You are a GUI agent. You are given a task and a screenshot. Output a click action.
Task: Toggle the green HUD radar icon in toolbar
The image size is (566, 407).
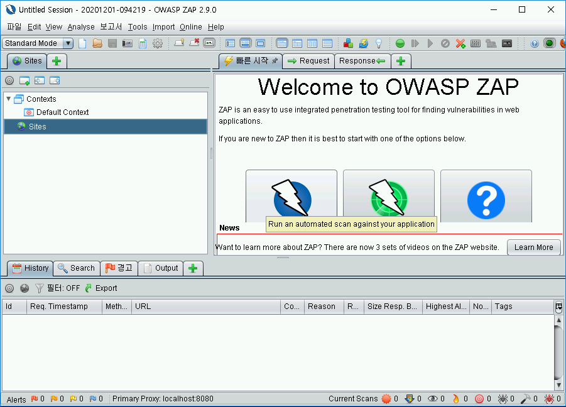(549, 43)
